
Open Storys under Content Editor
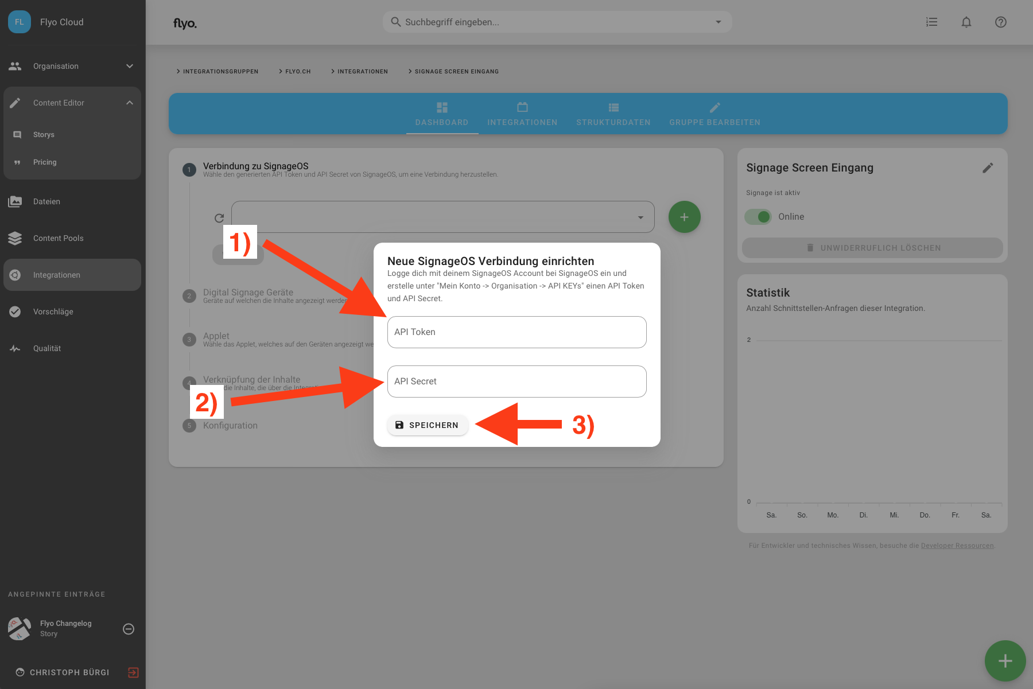(x=72, y=134)
